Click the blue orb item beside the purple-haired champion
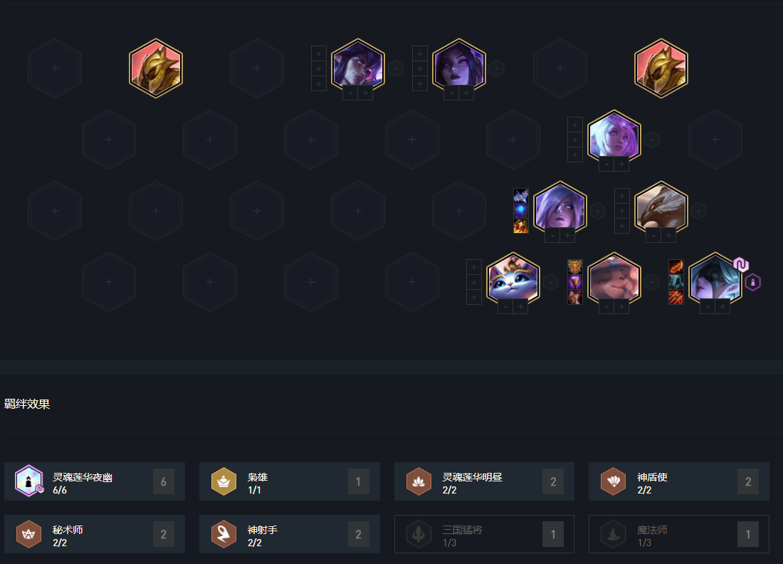 tap(521, 211)
